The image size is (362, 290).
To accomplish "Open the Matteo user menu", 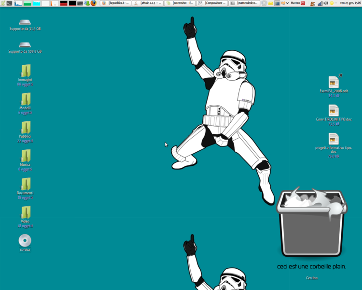I will 295,3.
